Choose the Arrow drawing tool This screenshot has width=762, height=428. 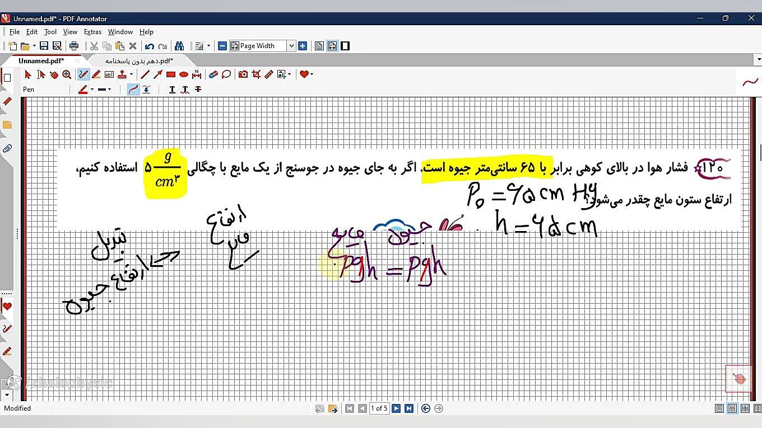click(x=158, y=74)
